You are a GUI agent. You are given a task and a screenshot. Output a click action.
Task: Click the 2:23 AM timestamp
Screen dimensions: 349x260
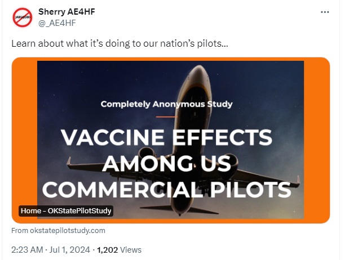27,250
